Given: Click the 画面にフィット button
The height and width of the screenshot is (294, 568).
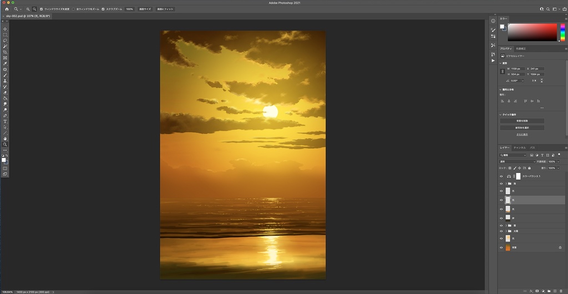Looking at the screenshot, I should click(165, 9).
